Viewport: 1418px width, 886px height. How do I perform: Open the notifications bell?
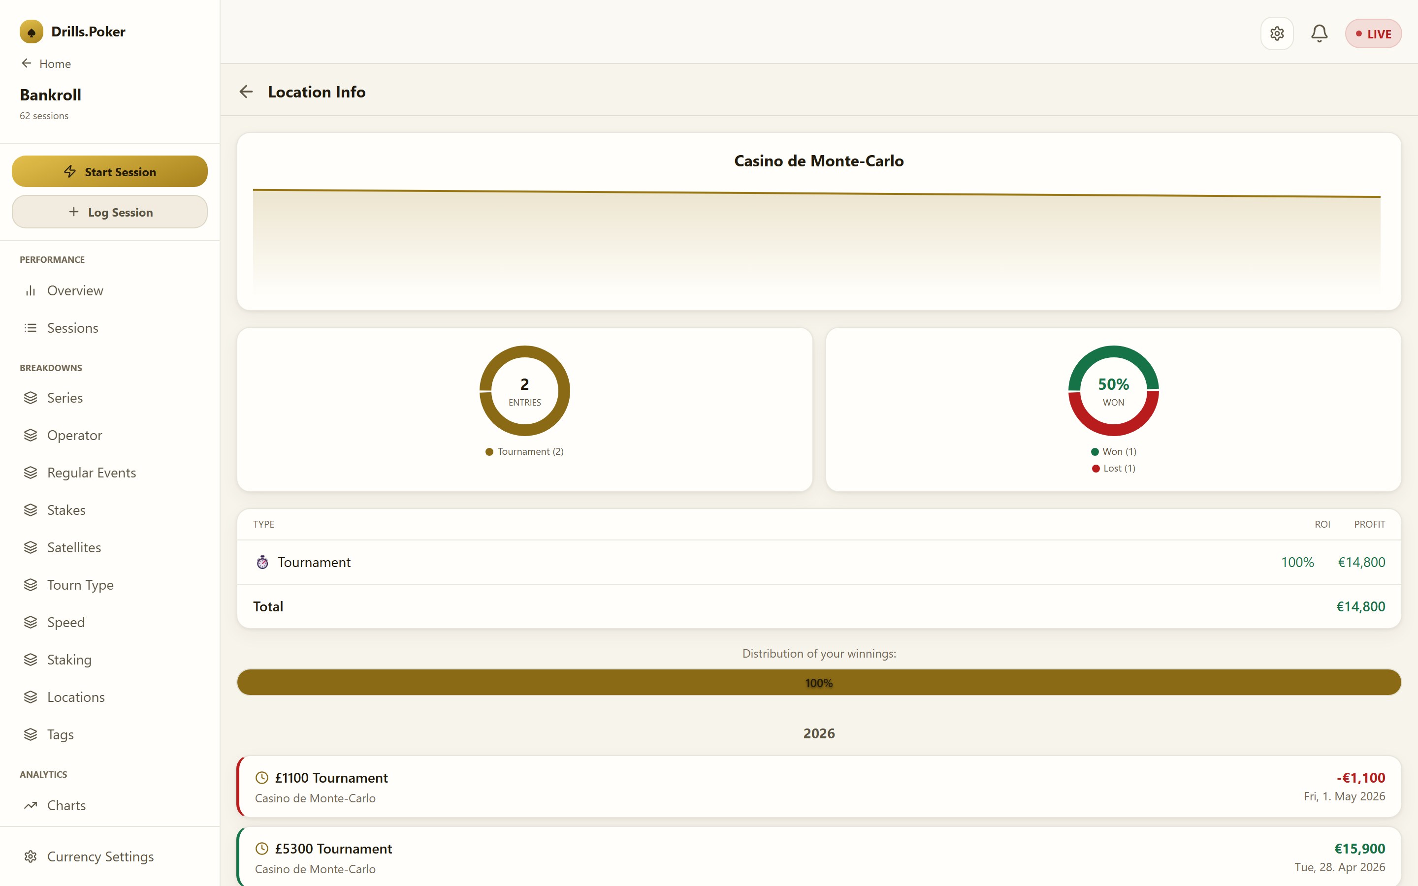[1319, 33]
